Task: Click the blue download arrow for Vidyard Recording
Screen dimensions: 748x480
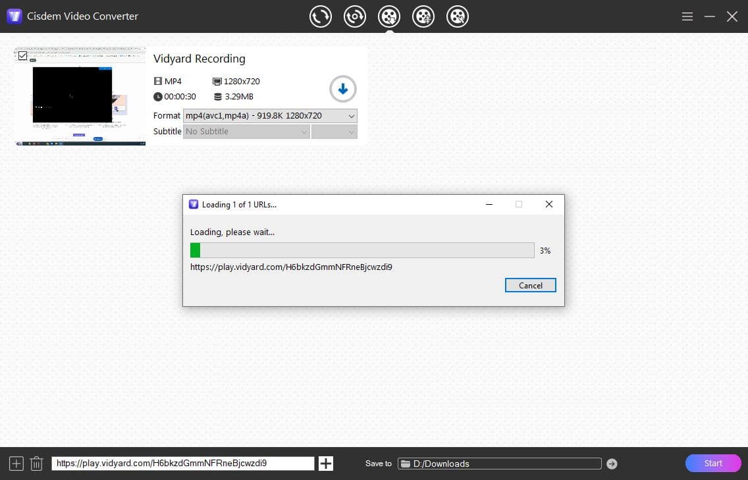Action: 342,89
